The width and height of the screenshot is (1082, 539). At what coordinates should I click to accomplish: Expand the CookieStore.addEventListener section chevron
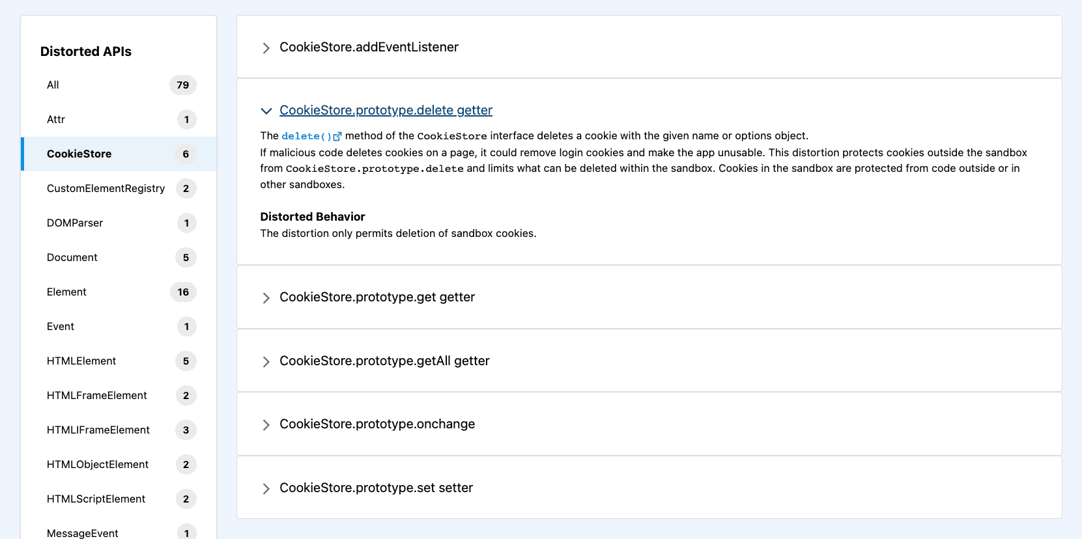[x=266, y=48]
